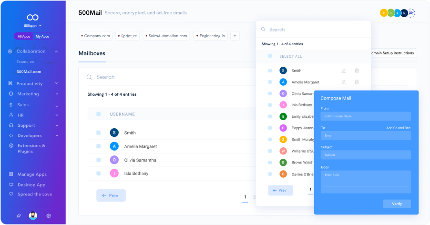Click the Add Cc and Bcc link
Viewport: 430px width, 225px height.
tap(398, 128)
